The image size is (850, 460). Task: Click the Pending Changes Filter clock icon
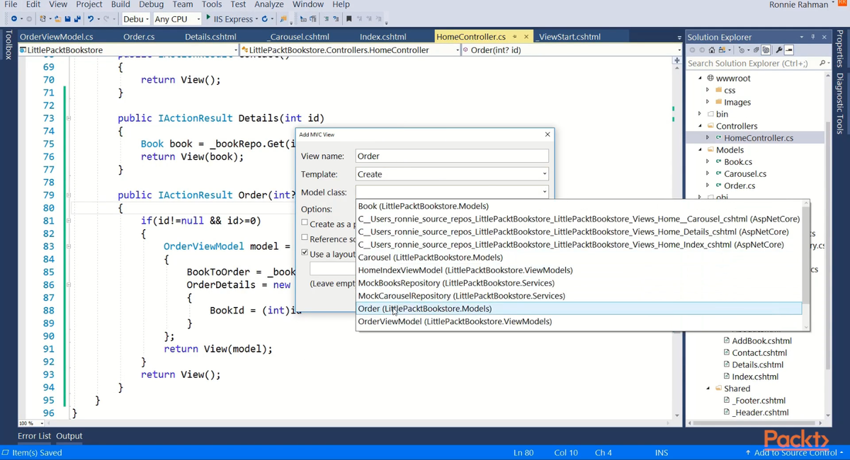(741, 50)
